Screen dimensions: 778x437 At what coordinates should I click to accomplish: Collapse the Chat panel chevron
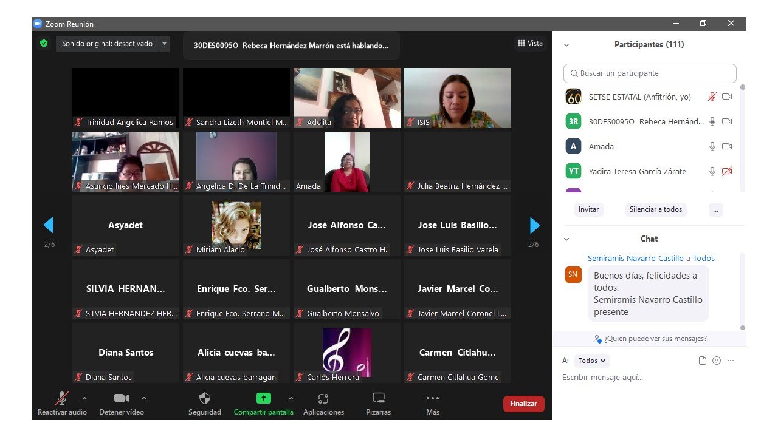[x=566, y=239]
